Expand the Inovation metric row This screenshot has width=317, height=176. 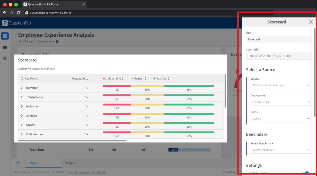point(22,88)
